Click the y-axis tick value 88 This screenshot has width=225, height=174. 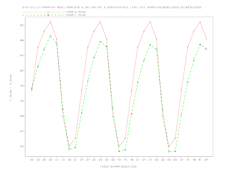point(22,40)
